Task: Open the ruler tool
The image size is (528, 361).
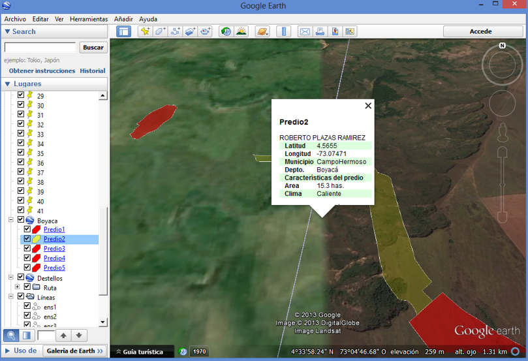Action: pos(283,31)
